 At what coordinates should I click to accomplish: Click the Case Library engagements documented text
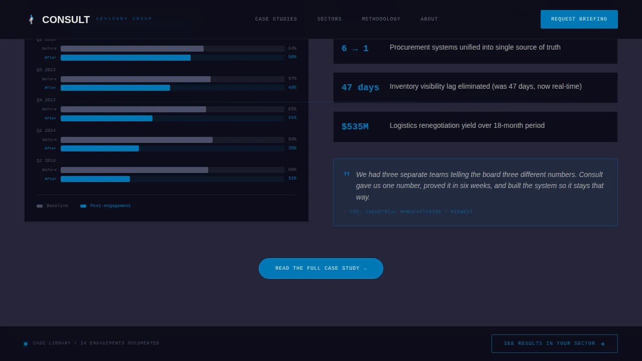pos(96,343)
